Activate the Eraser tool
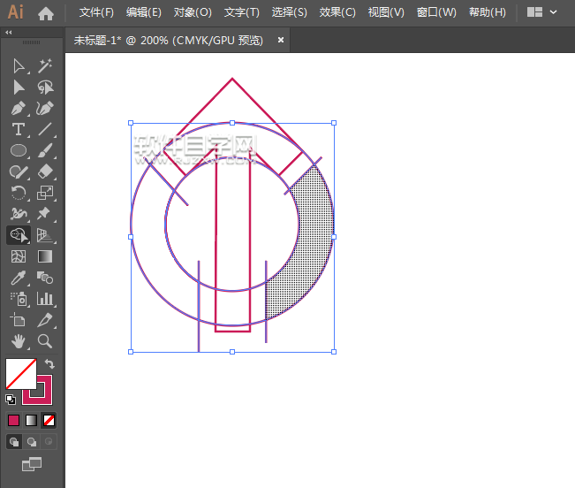The width and height of the screenshot is (575, 488). coord(45,172)
